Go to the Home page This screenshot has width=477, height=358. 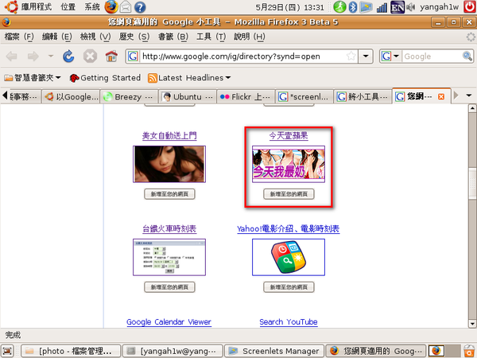point(111,56)
